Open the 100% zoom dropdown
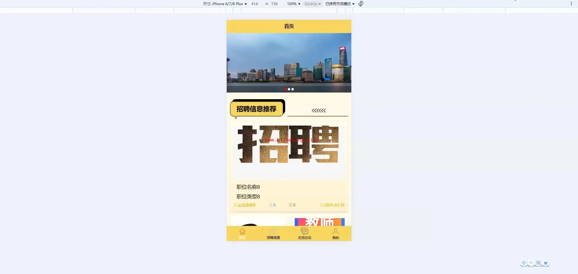578x274 pixels. click(294, 4)
